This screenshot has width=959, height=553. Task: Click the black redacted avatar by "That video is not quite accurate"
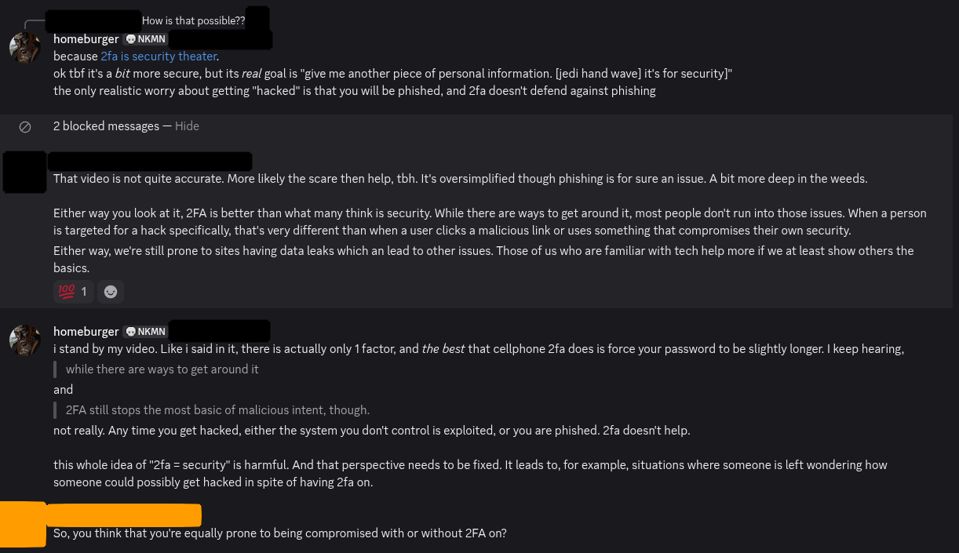(x=24, y=172)
